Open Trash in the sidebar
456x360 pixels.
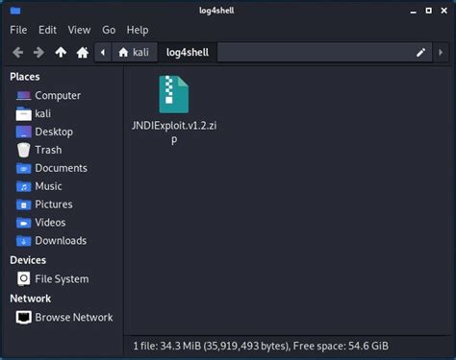click(38, 150)
